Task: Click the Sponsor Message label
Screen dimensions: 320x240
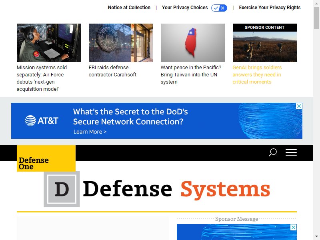Action: tap(236, 219)
